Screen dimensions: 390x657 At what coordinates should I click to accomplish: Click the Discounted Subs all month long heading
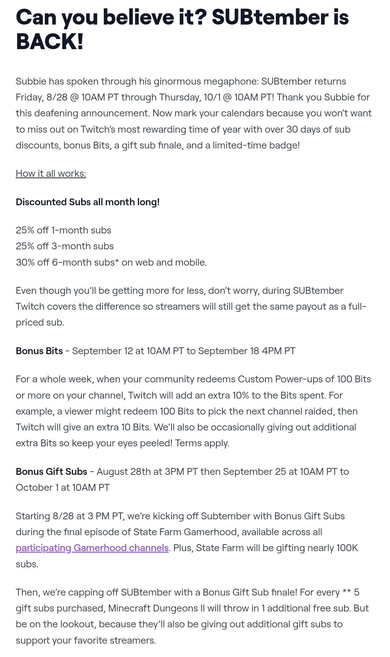tap(88, 202)
